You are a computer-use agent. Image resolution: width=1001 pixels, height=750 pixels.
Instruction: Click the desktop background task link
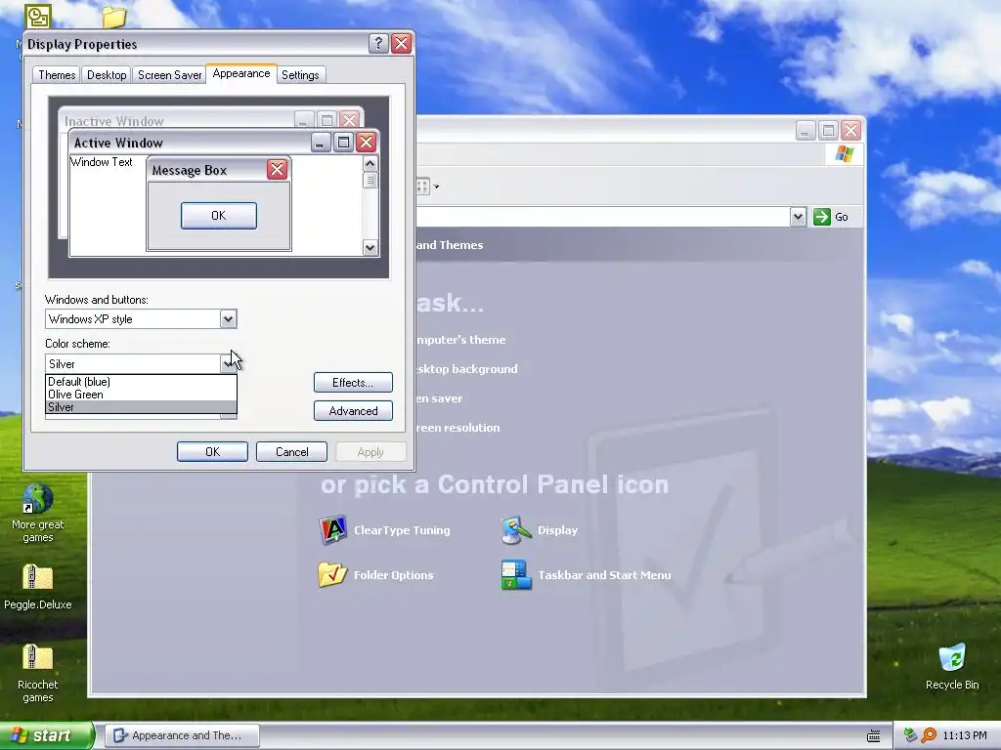click(466, 368)
